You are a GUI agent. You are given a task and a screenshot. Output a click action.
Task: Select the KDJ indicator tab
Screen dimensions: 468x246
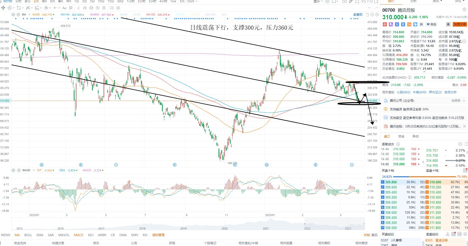[91, 235]
